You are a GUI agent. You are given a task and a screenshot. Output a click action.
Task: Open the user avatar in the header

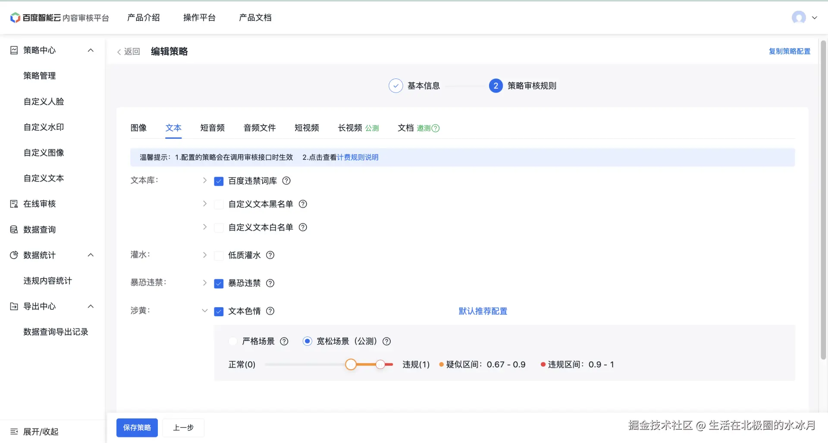tap(799, 18)
